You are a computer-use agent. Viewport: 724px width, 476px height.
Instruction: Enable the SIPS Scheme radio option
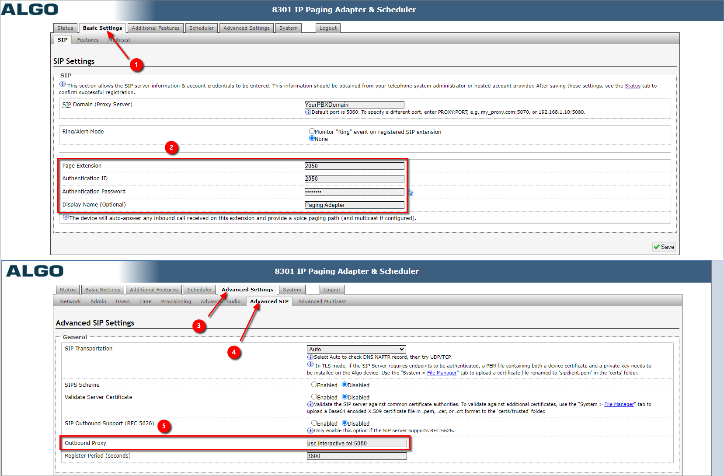pyautogui.click(x=314, y=385)
